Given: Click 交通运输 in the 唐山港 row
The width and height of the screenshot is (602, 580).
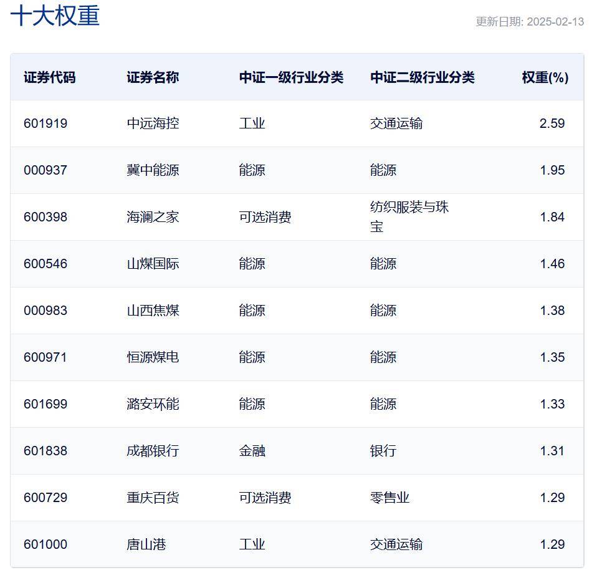Looking at the screenshot, I should pos(396,545).
